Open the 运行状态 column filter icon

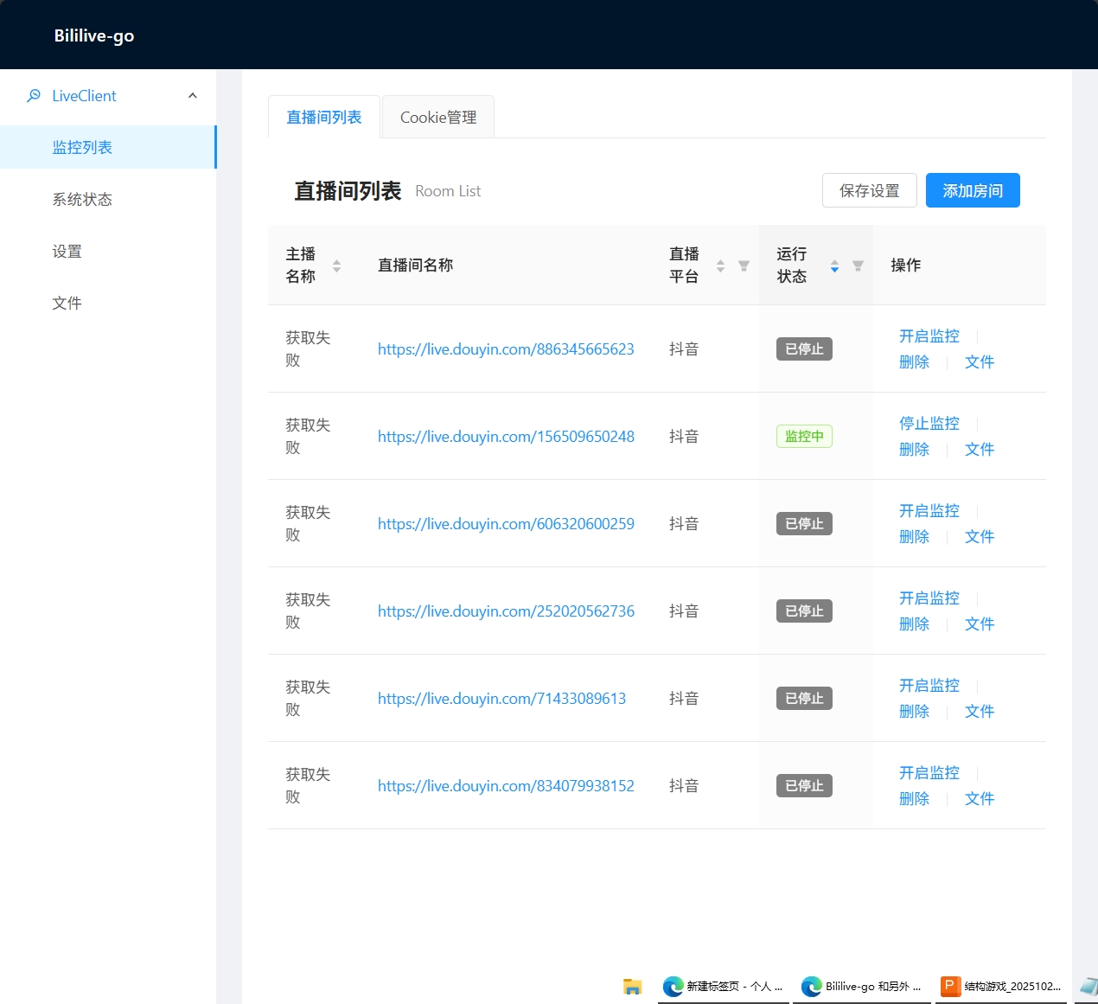858,265
